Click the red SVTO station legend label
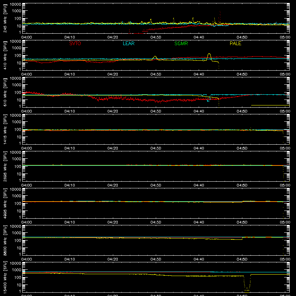This screenshot has width=296, height=296. click(x=75, y=43)
